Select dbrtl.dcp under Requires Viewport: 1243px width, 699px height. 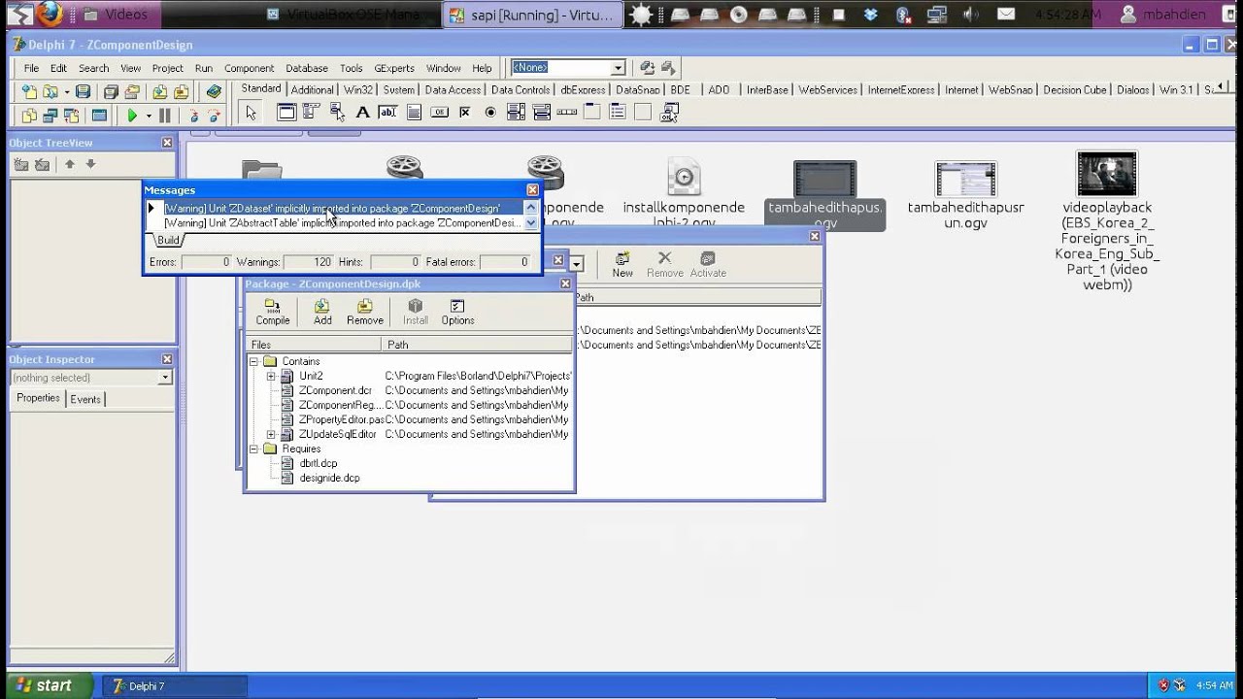click(x=318, y=463)
